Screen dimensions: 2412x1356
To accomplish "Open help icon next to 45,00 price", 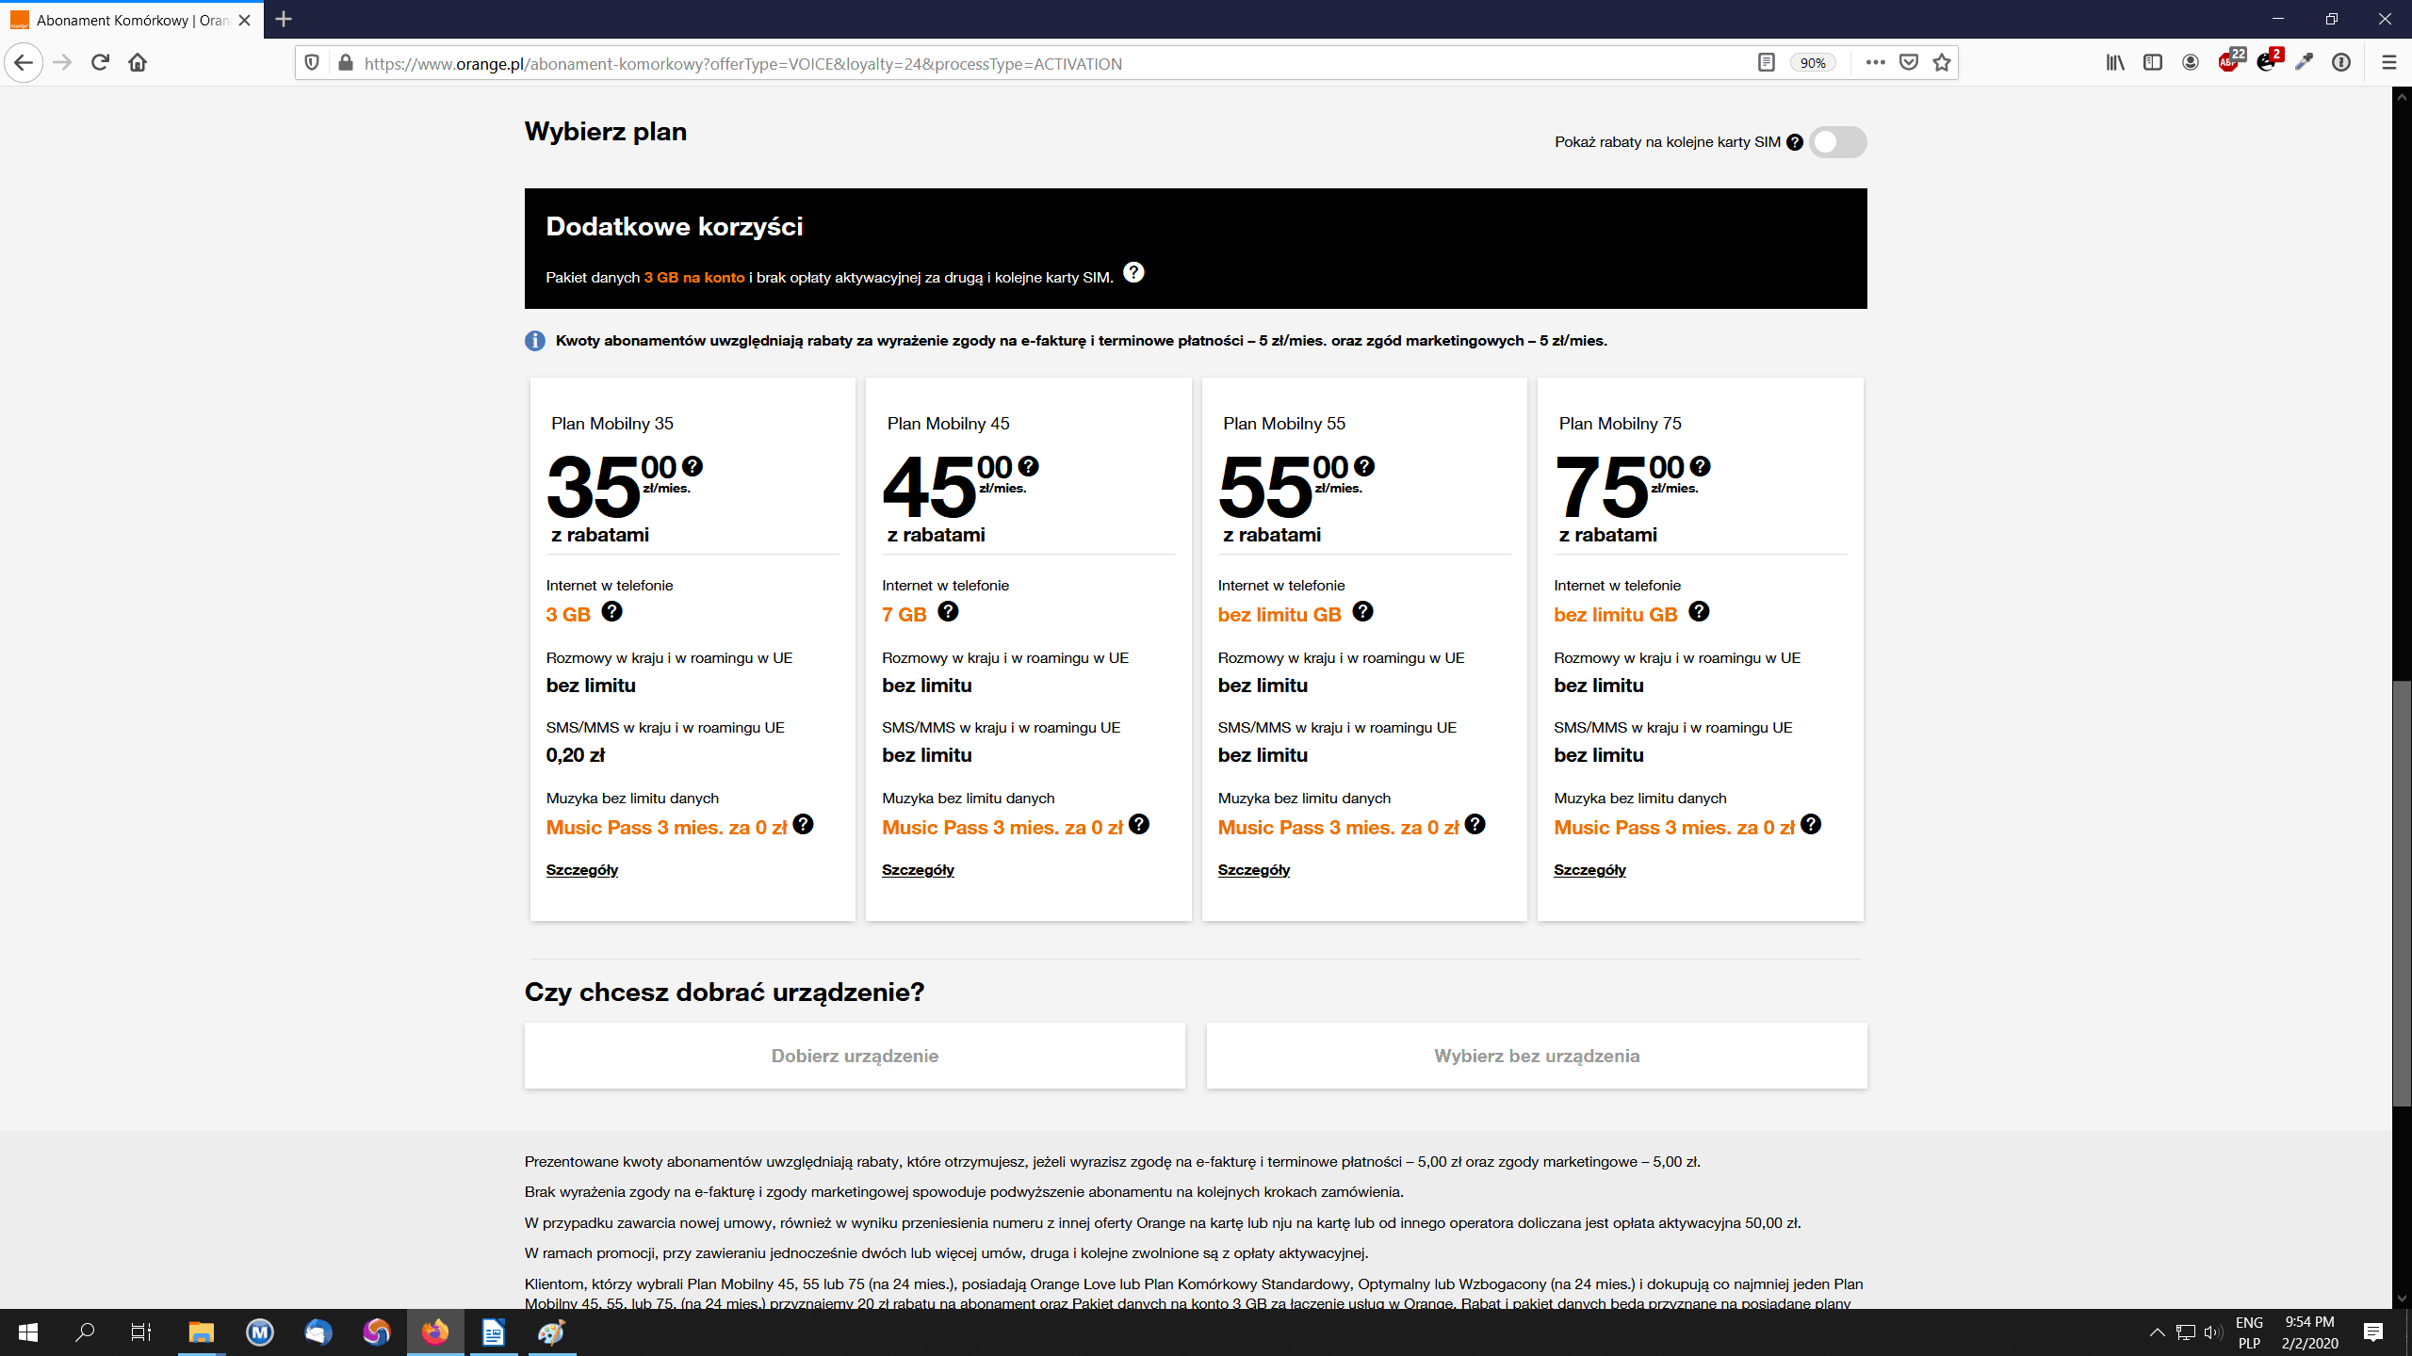I will coord(1029,465).
